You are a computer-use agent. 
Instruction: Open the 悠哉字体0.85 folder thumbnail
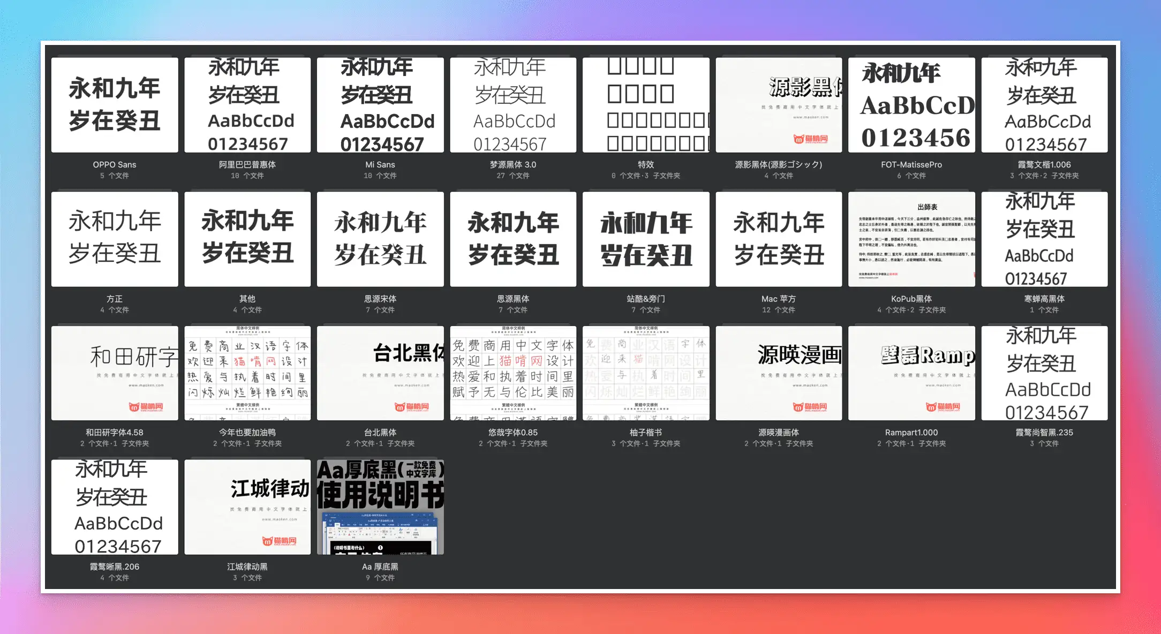coord(513,373)
